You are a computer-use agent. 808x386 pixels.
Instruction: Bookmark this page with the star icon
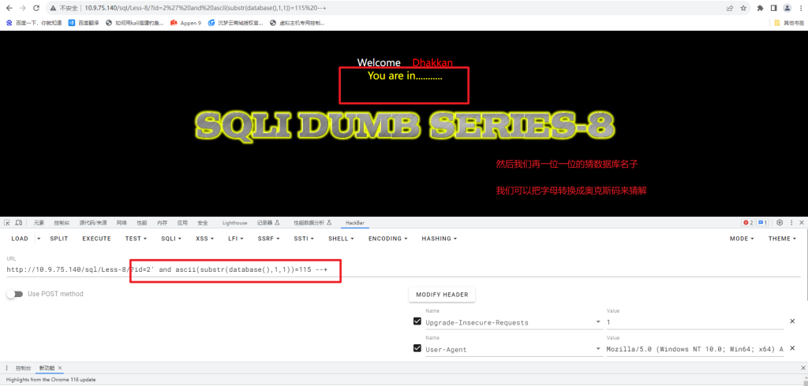coord(743,8)
